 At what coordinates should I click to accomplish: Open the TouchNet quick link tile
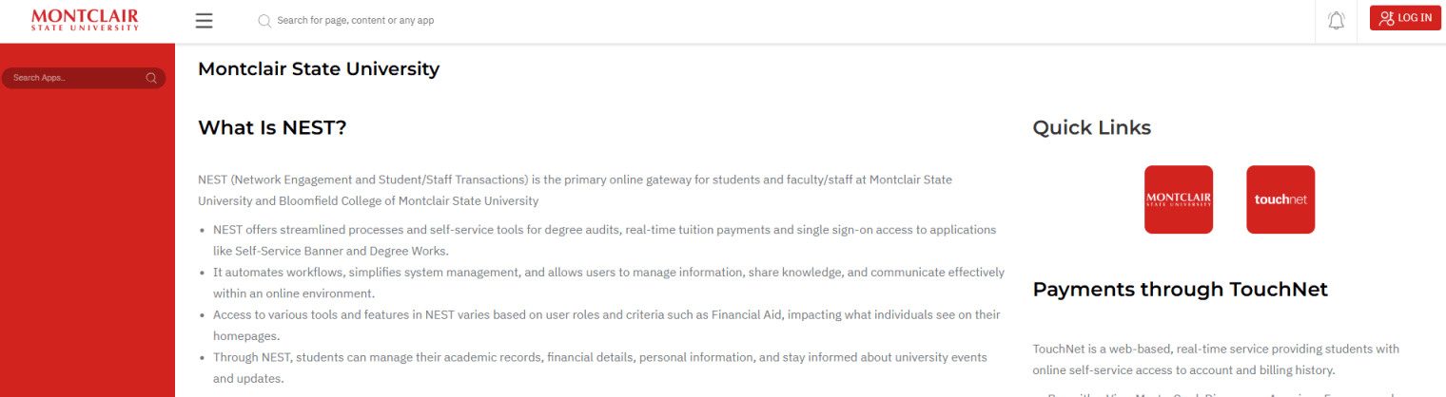pos(1280,199)
